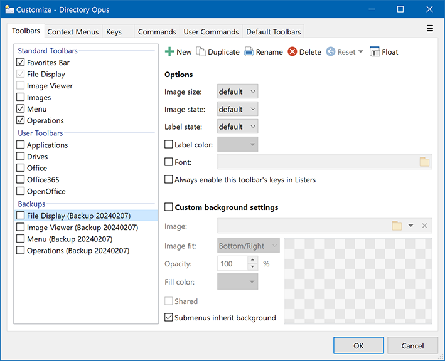The height and width of the screenshot is (361, 445).
Task: Uncheck the Menu toolbar checkbox
Action: tap(21, 108)
